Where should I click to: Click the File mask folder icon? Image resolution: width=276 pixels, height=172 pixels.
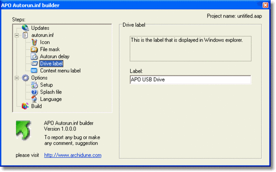coord(34,49)
